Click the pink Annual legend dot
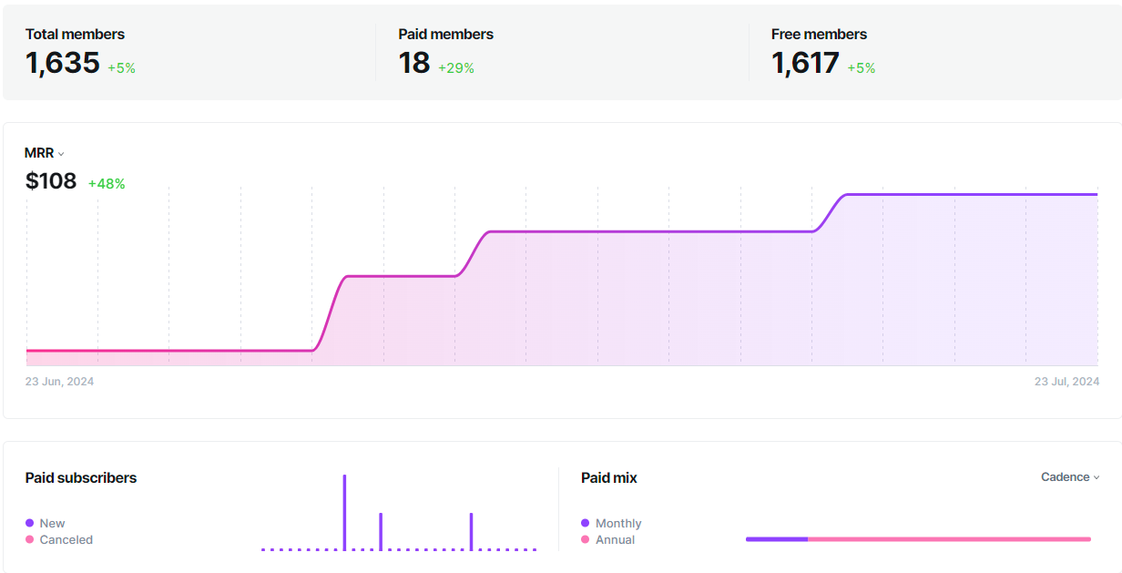 coord(585,539)
